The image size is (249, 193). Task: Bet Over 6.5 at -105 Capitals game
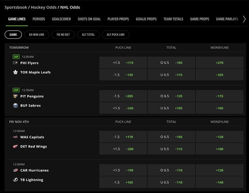click(x=171, y=137)
